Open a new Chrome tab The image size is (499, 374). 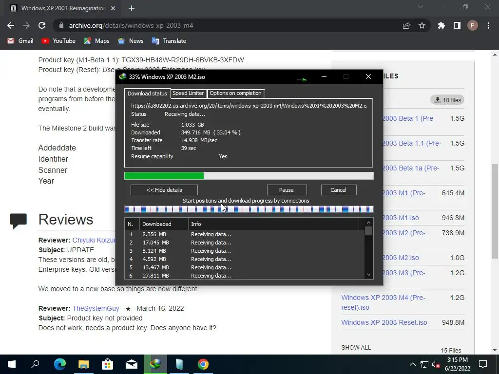(x=132, y=8)
